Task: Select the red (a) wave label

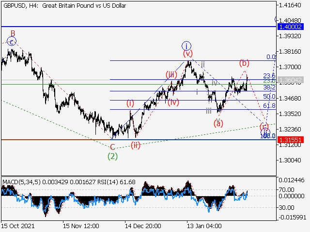Action: coord(218,124)
